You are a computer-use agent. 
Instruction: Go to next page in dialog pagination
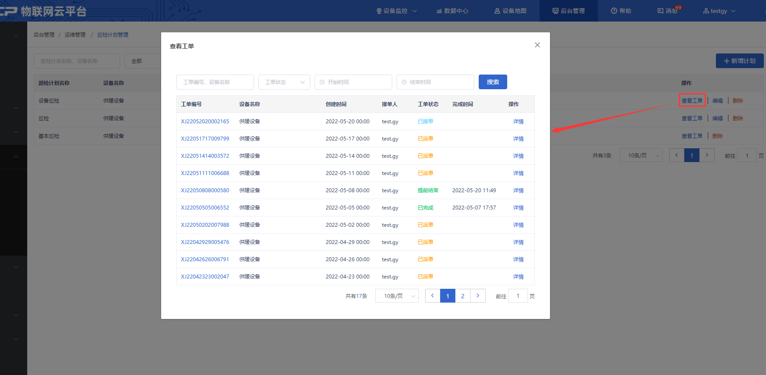click(478, 296)
